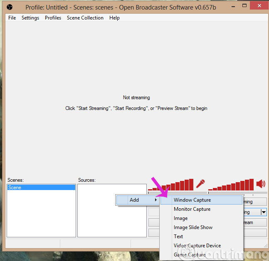
Task: Select Image Slide Show from the submenu
Action: (x=201, y=227)
